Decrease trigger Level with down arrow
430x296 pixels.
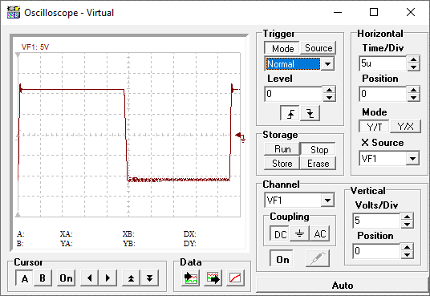[x=329, y=97]
